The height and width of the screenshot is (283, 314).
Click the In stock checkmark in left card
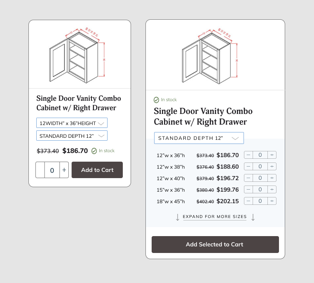coord(94,151)
